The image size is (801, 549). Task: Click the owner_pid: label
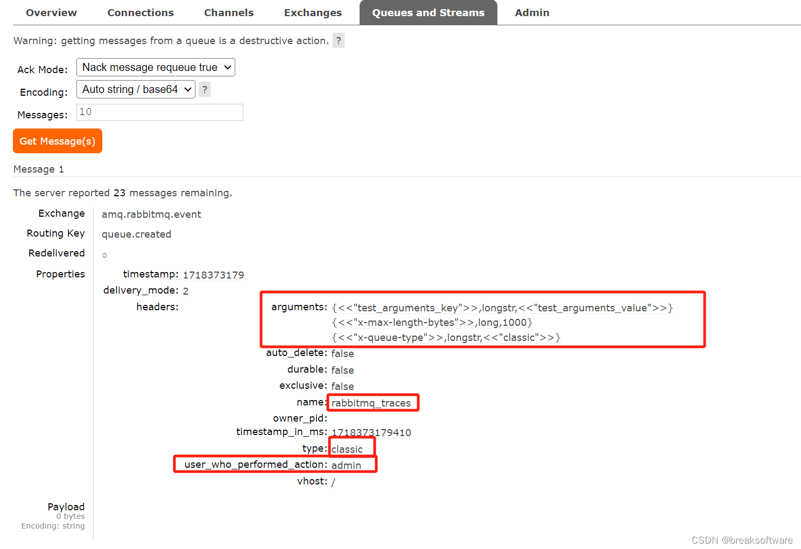tap(300, 418)
